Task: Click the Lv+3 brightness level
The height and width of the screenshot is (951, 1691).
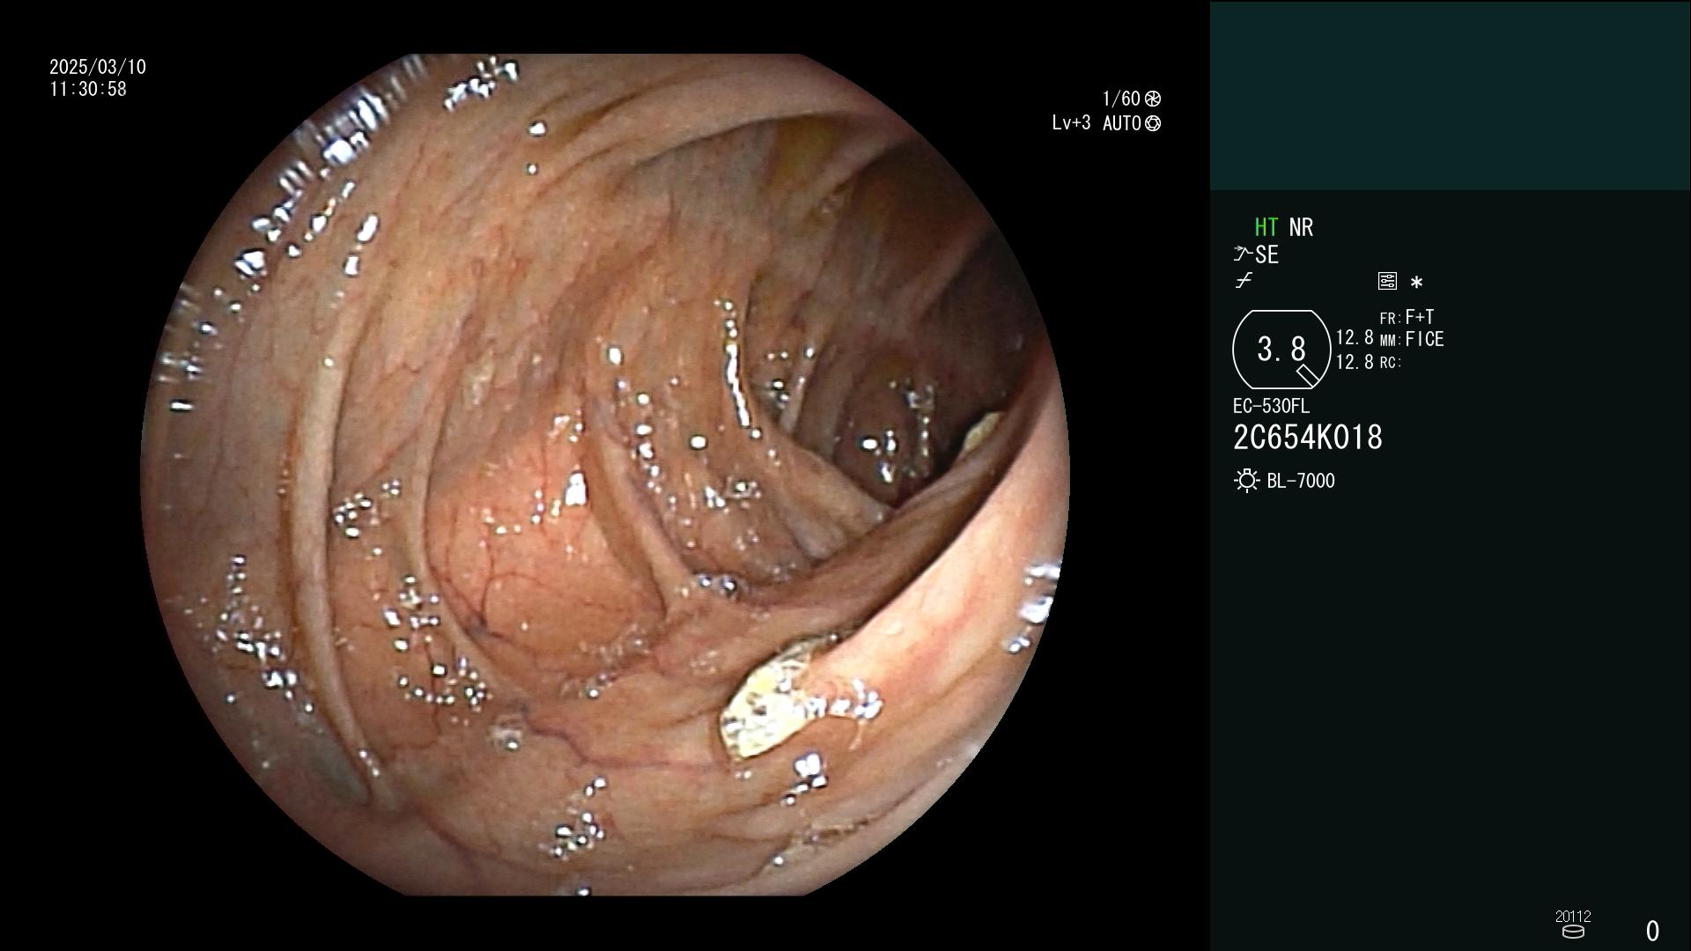Action: click(1071, 122)
